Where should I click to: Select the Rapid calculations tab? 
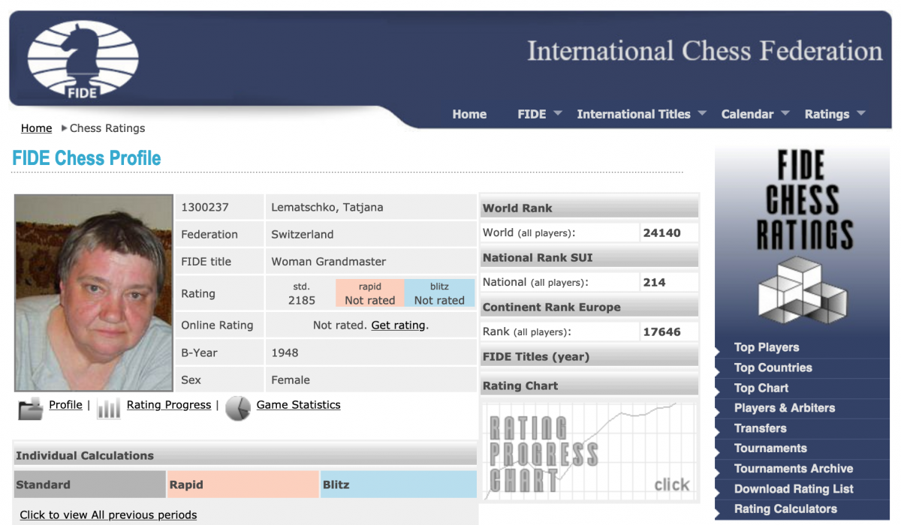243,484
